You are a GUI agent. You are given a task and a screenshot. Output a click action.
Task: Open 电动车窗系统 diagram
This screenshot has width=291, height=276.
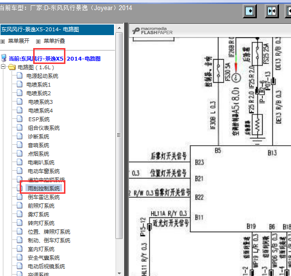(x=44, y=171)
